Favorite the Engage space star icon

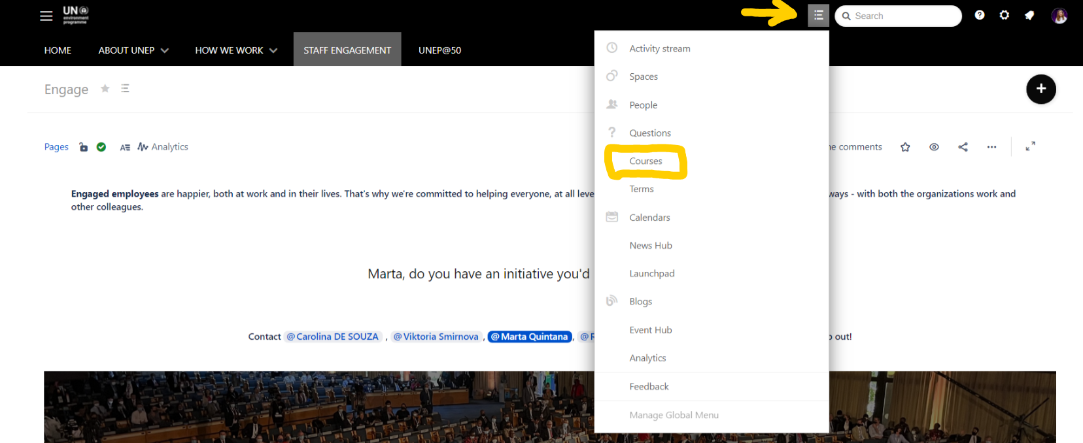(105, 88)
